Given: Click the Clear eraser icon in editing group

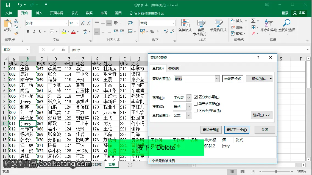Looking at the screenshot, I should (254, 33).
